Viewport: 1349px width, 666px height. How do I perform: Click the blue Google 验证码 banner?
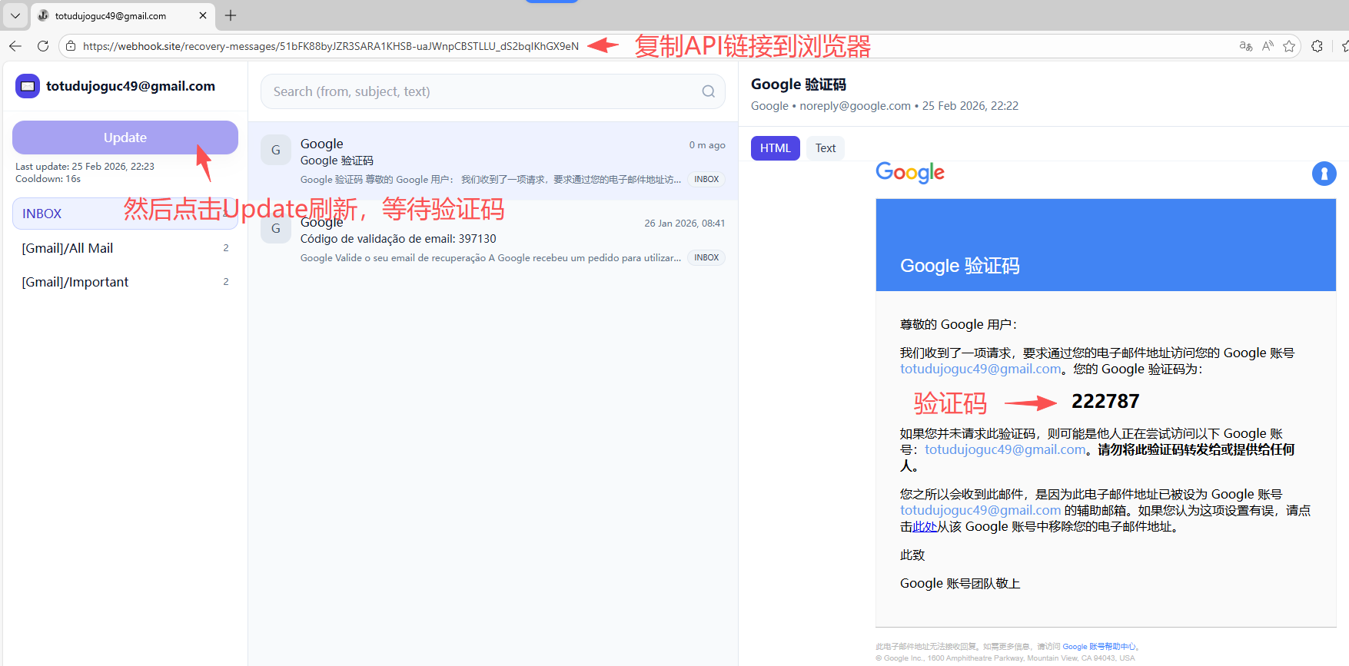point(1105,245)
